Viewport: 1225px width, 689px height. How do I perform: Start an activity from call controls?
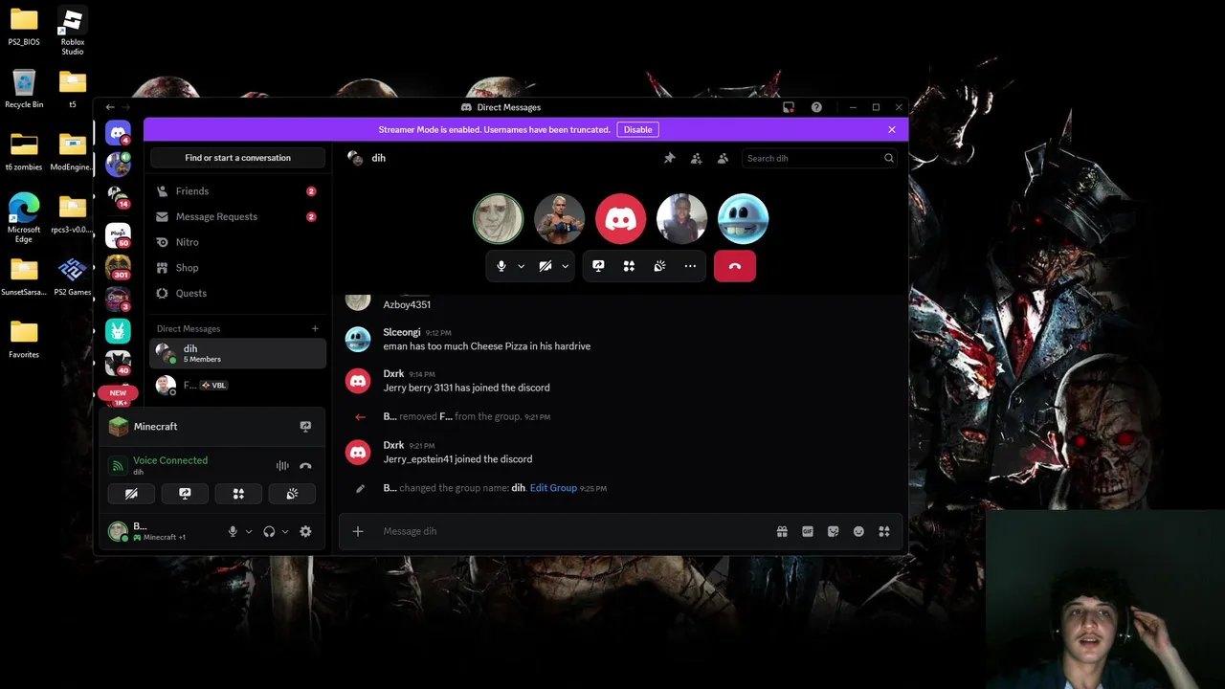tap(629, 266)
